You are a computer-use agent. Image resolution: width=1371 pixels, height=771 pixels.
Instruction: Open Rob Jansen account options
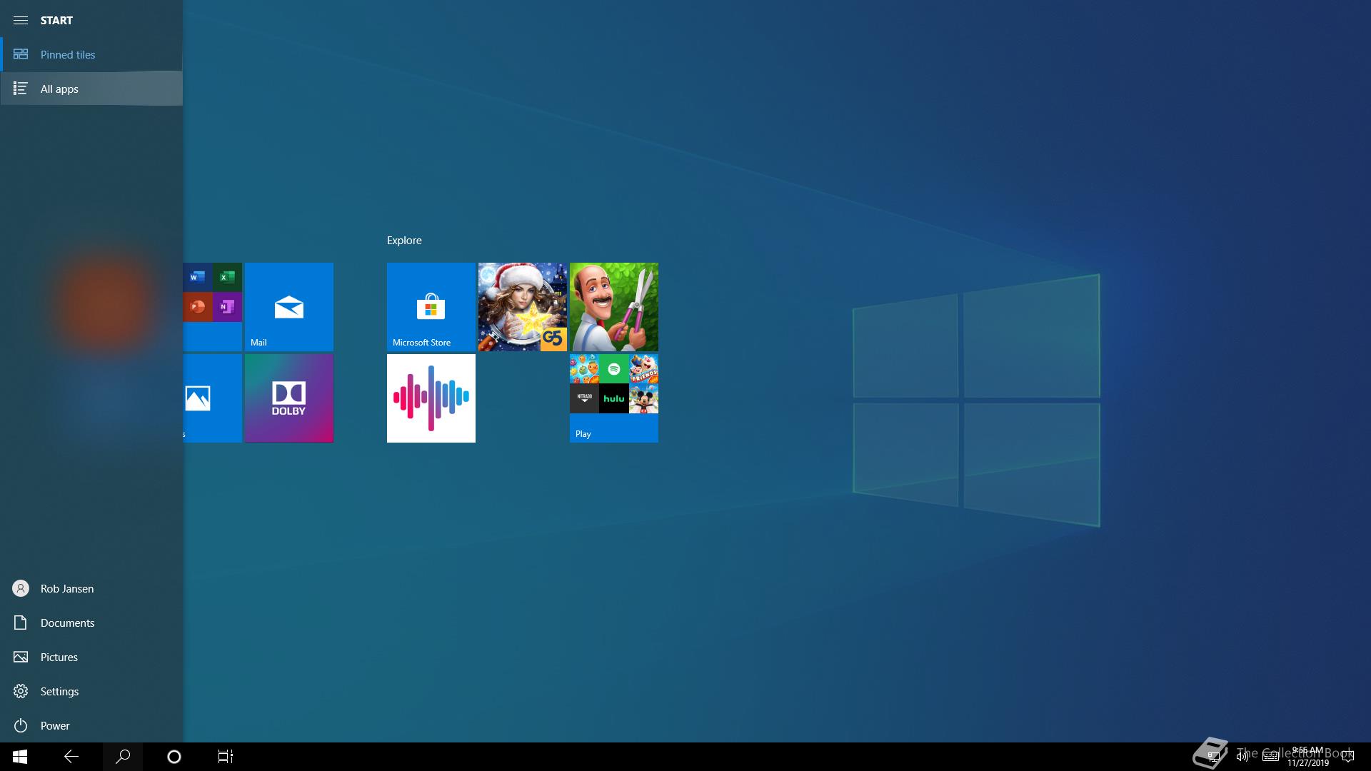tap(91, 588)
